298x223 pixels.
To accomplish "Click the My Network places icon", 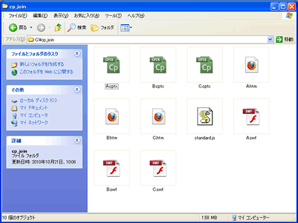I will (x=14, y=123).
